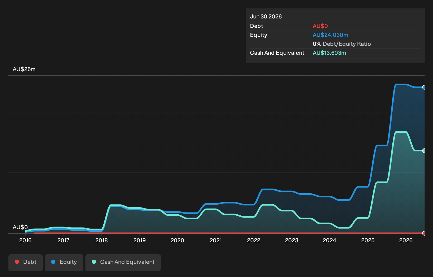Click the 2021 x-axis label
The height and width of the screenshot is (277, 433).
pos(216,240)
